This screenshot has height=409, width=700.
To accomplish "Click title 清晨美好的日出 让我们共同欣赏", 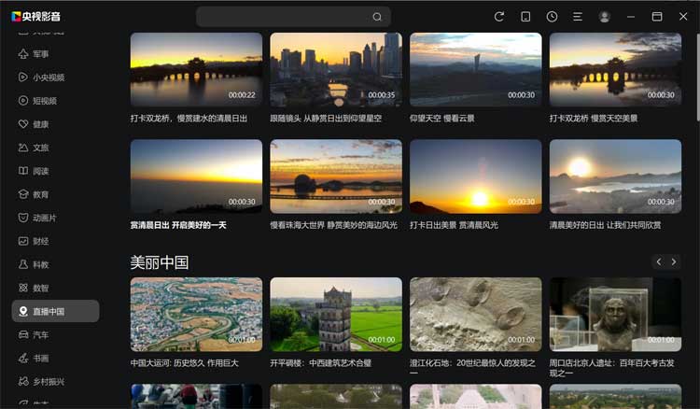I will coord(605,225).
